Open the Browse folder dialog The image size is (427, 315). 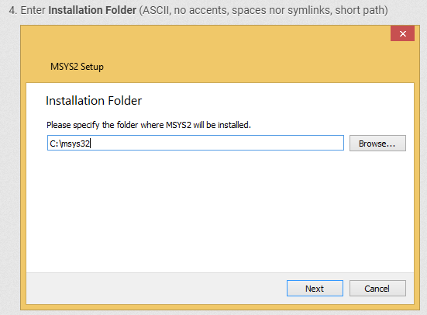point(377,144)
